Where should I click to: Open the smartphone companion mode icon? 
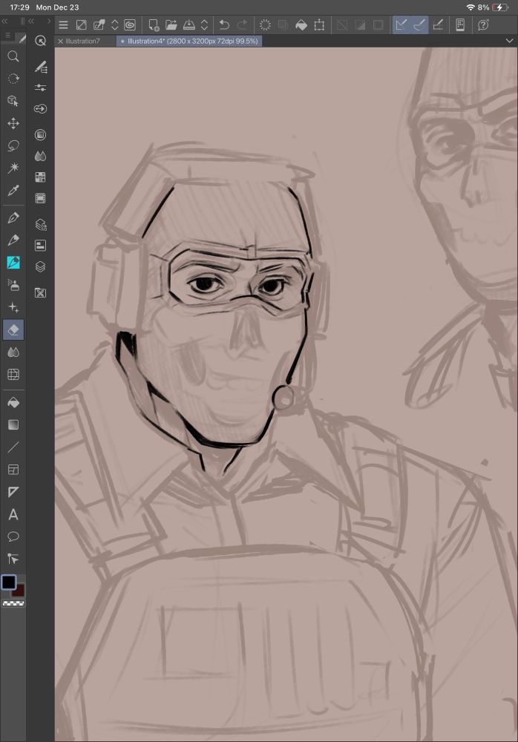(x=460, y=25)
